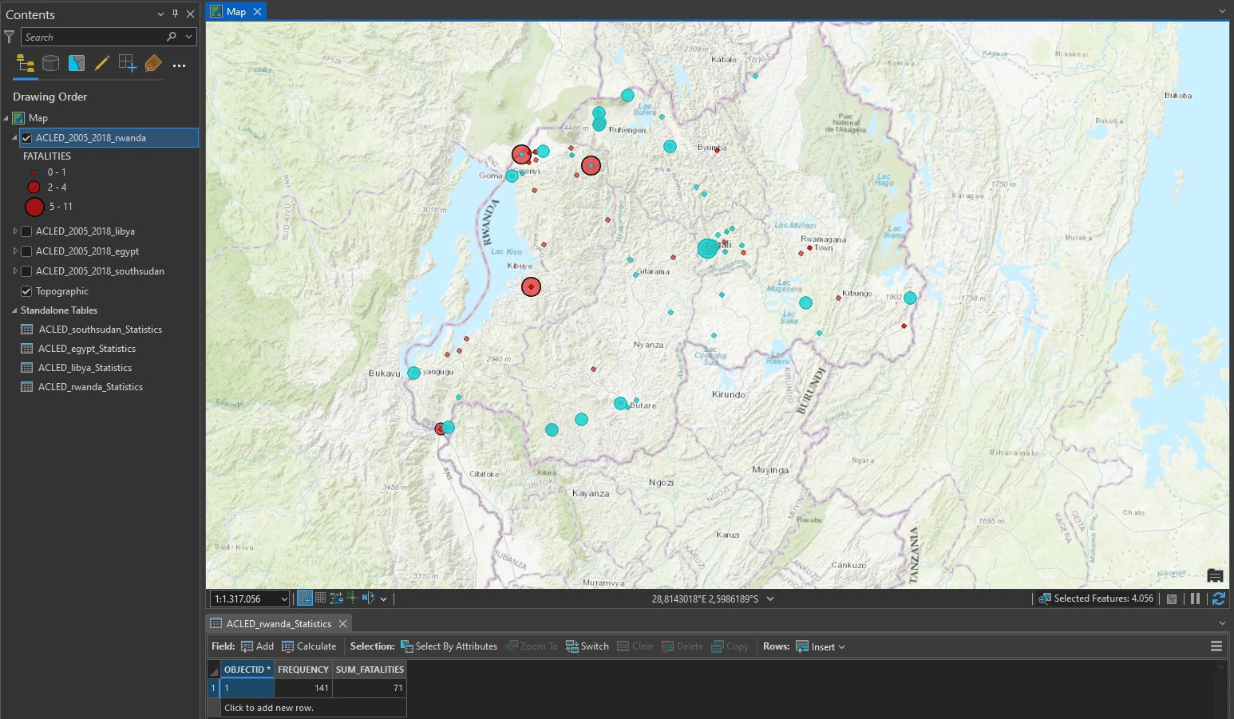Click Switch selection button
Viewport: 1234px width, 719px height.
(587, 646)
